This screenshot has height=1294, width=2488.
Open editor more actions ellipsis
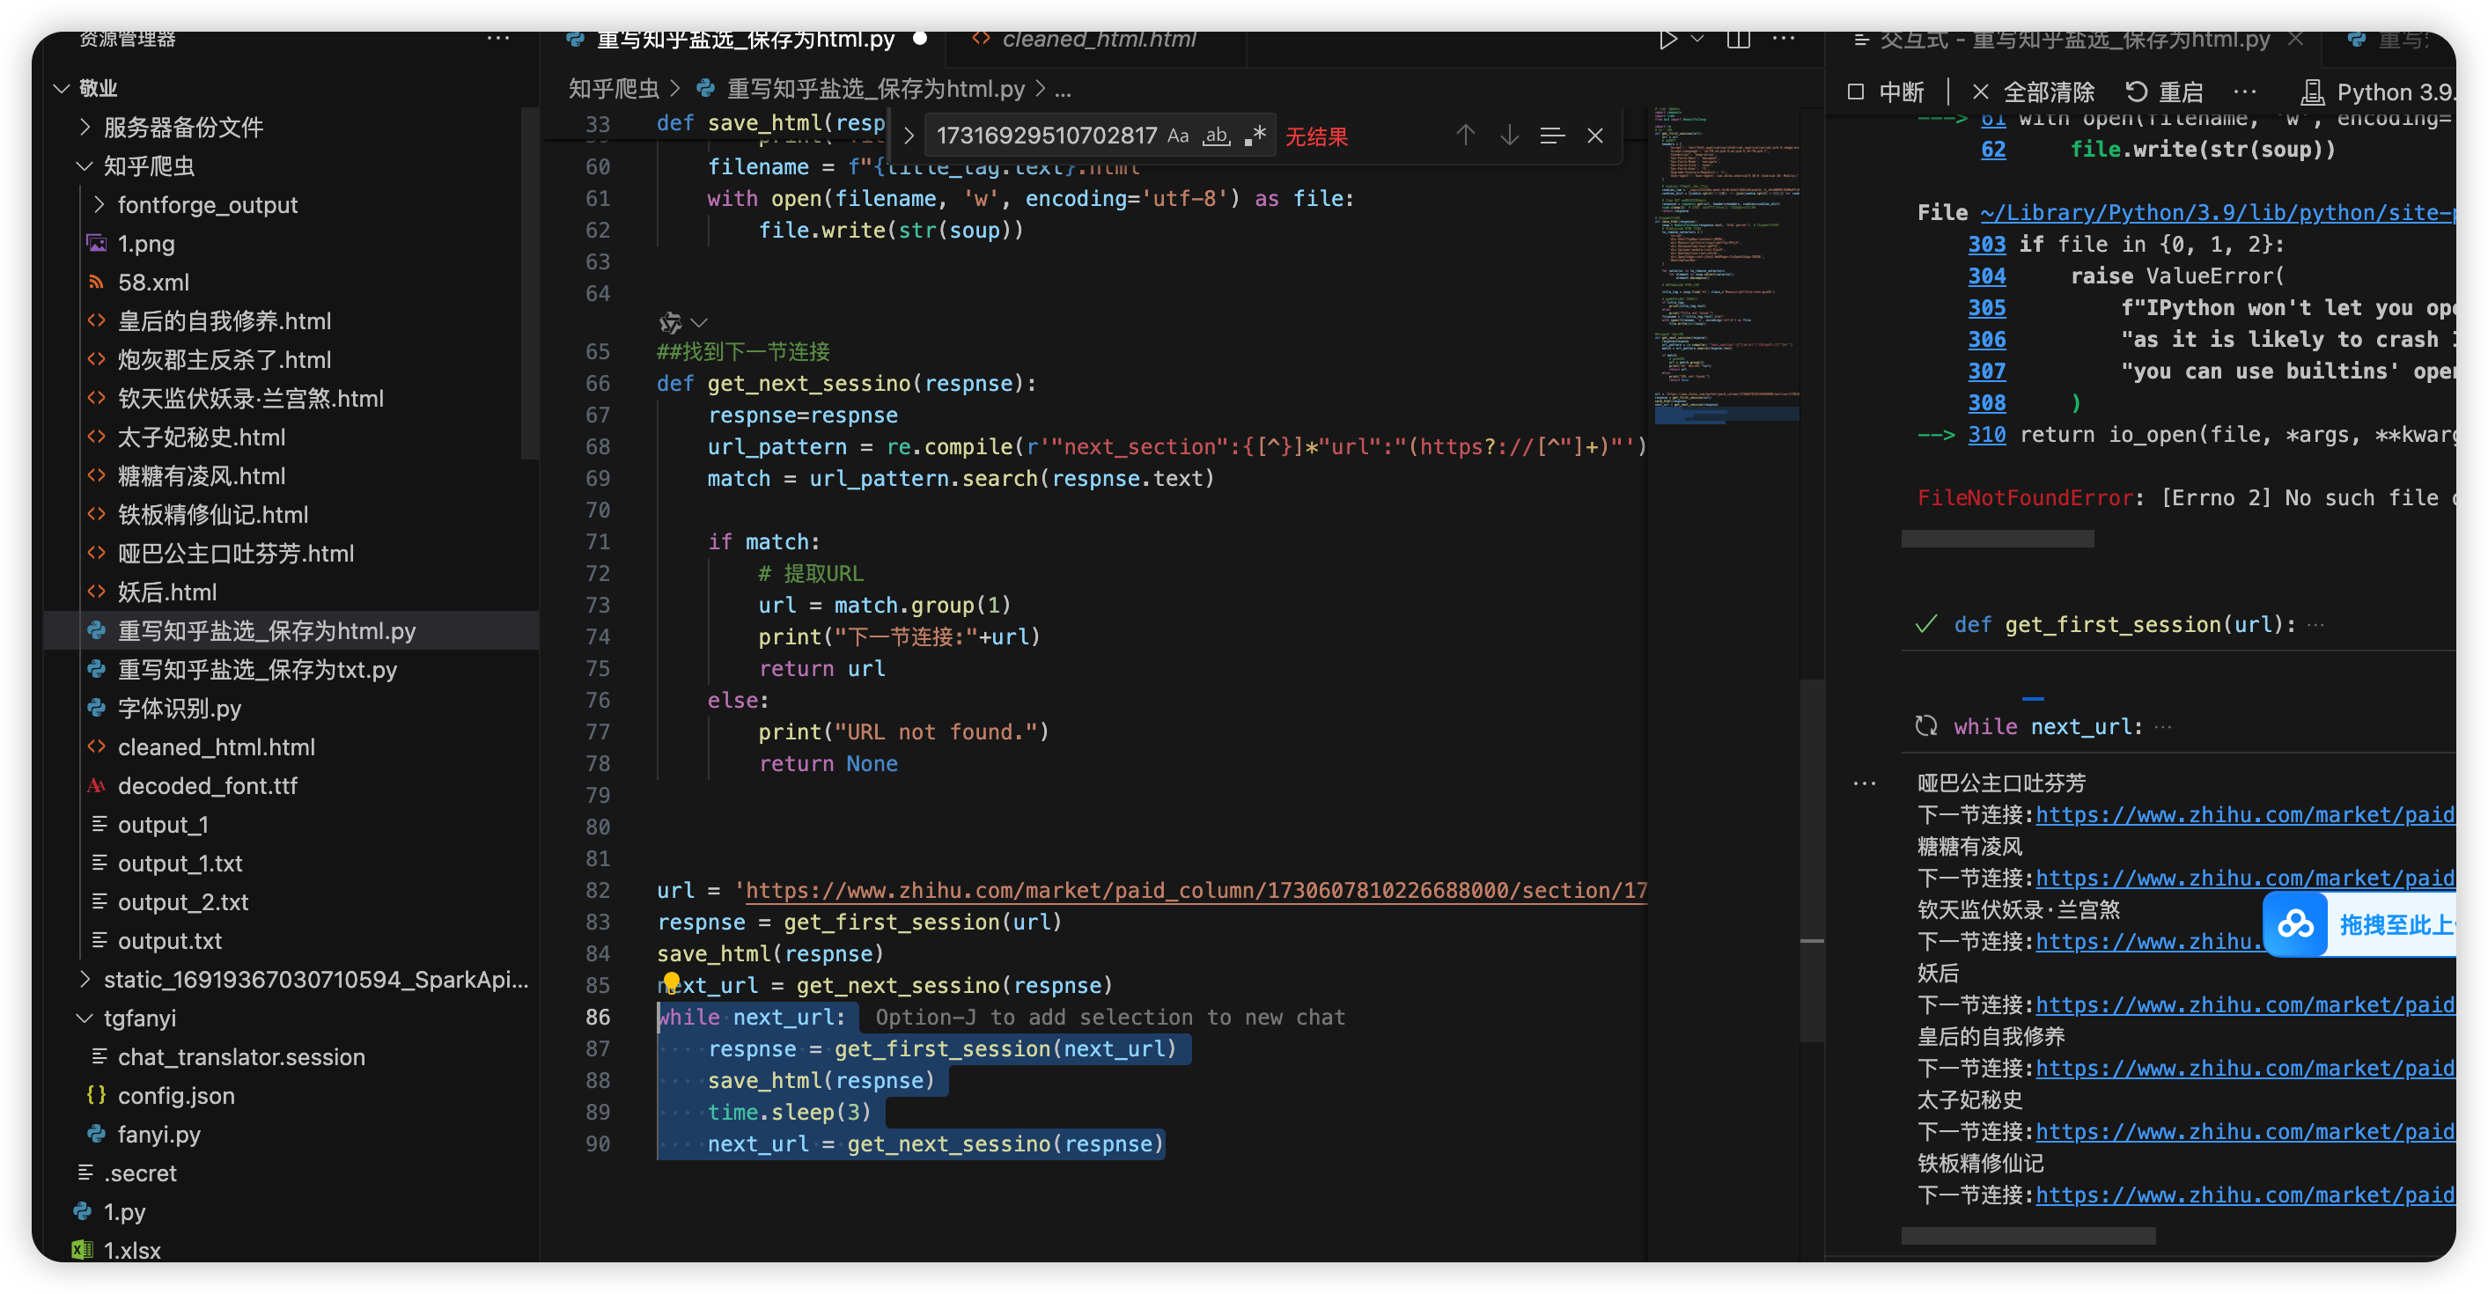click(x=1783, y=40)
